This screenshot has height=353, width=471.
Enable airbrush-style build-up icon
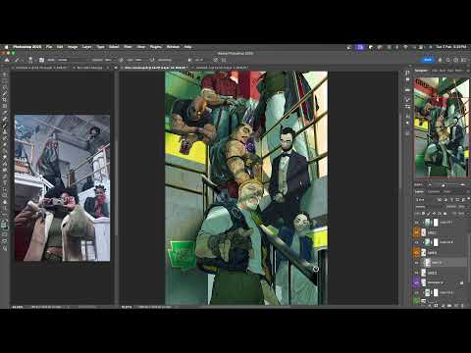[152, 60]
